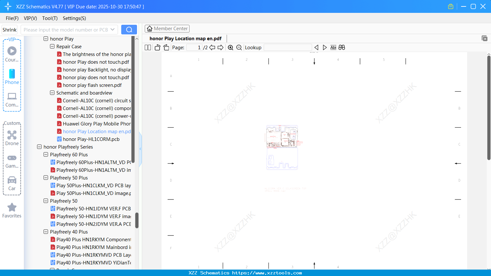Screen dimensions: 491x276
Task: Click the Member Center button
Action: tap(167, 29)
